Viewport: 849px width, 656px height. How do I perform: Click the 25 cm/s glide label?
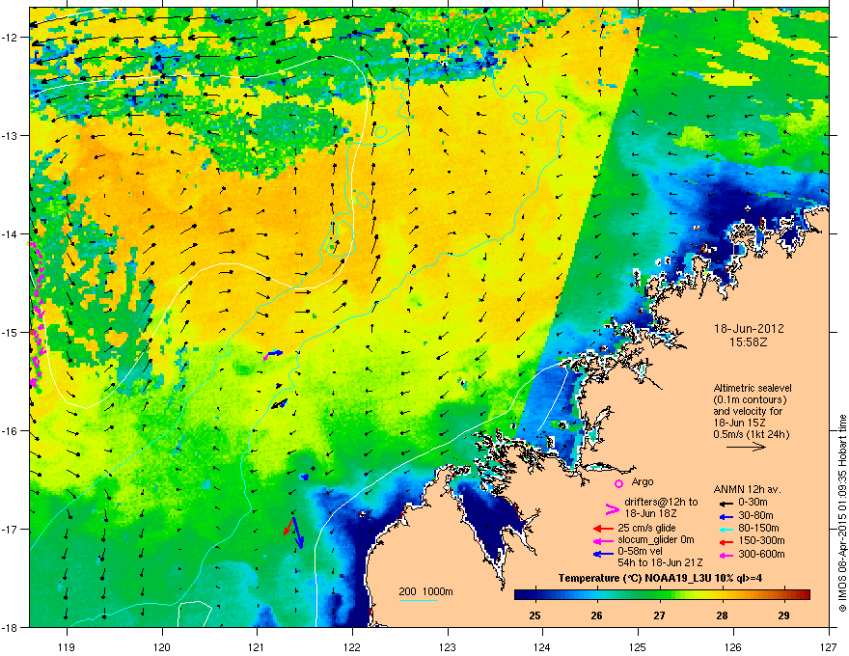[646, 528]
